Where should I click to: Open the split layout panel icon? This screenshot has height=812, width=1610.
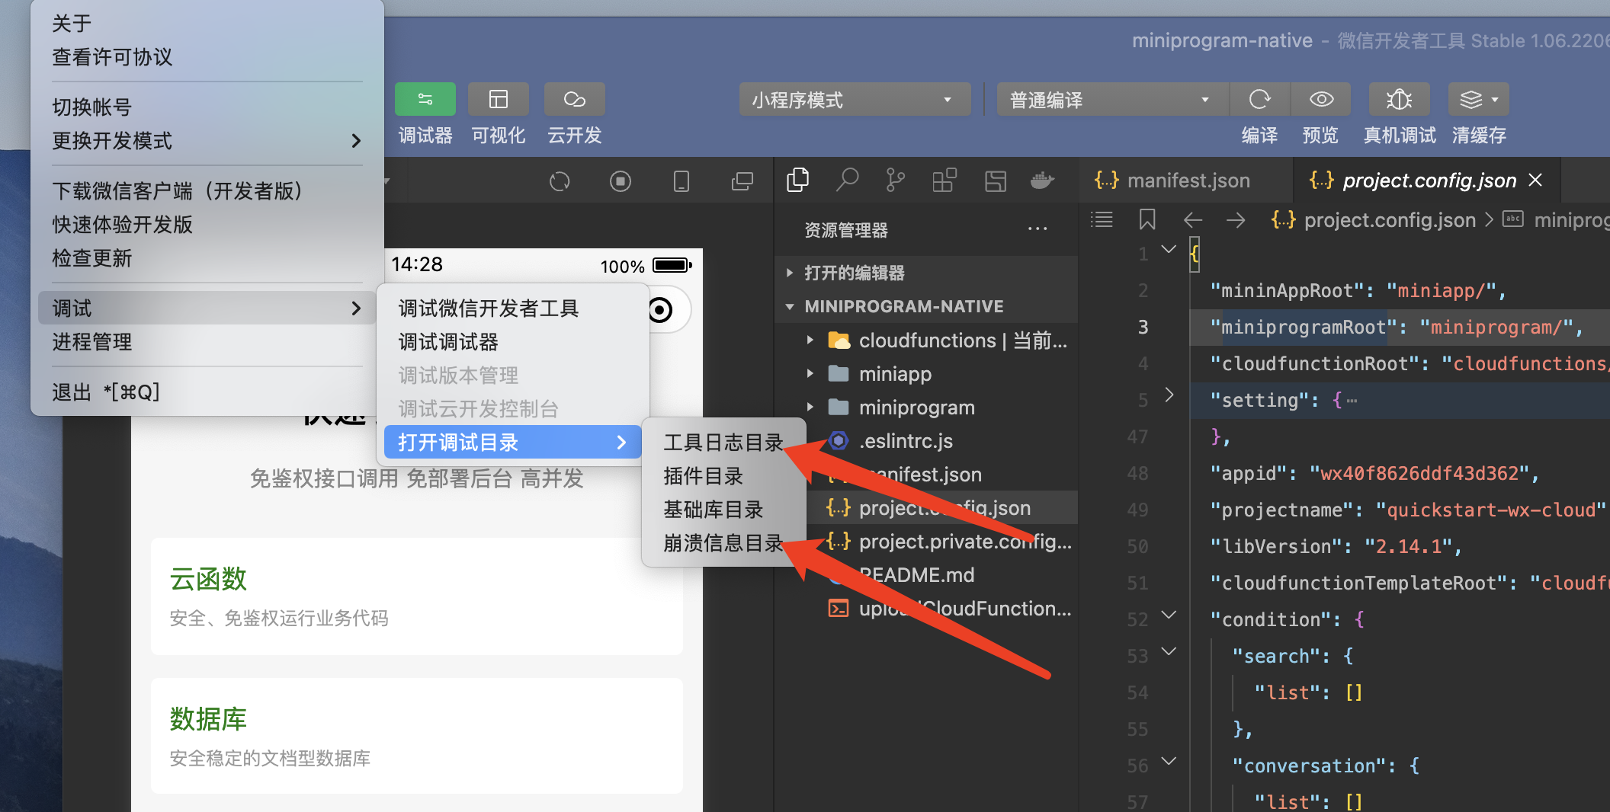click(995, 180)
